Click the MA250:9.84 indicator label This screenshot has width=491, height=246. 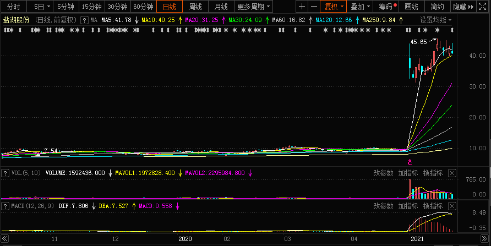(x=379, y=20)
